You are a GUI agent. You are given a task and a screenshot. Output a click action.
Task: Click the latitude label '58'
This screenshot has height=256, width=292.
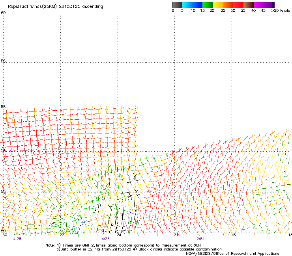[x=3, y=61]
